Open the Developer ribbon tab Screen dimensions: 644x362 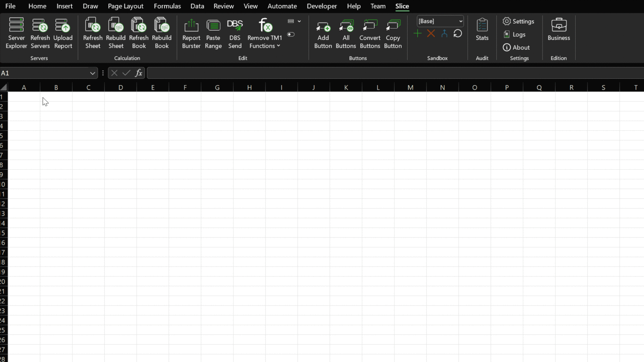pos(322,6)
